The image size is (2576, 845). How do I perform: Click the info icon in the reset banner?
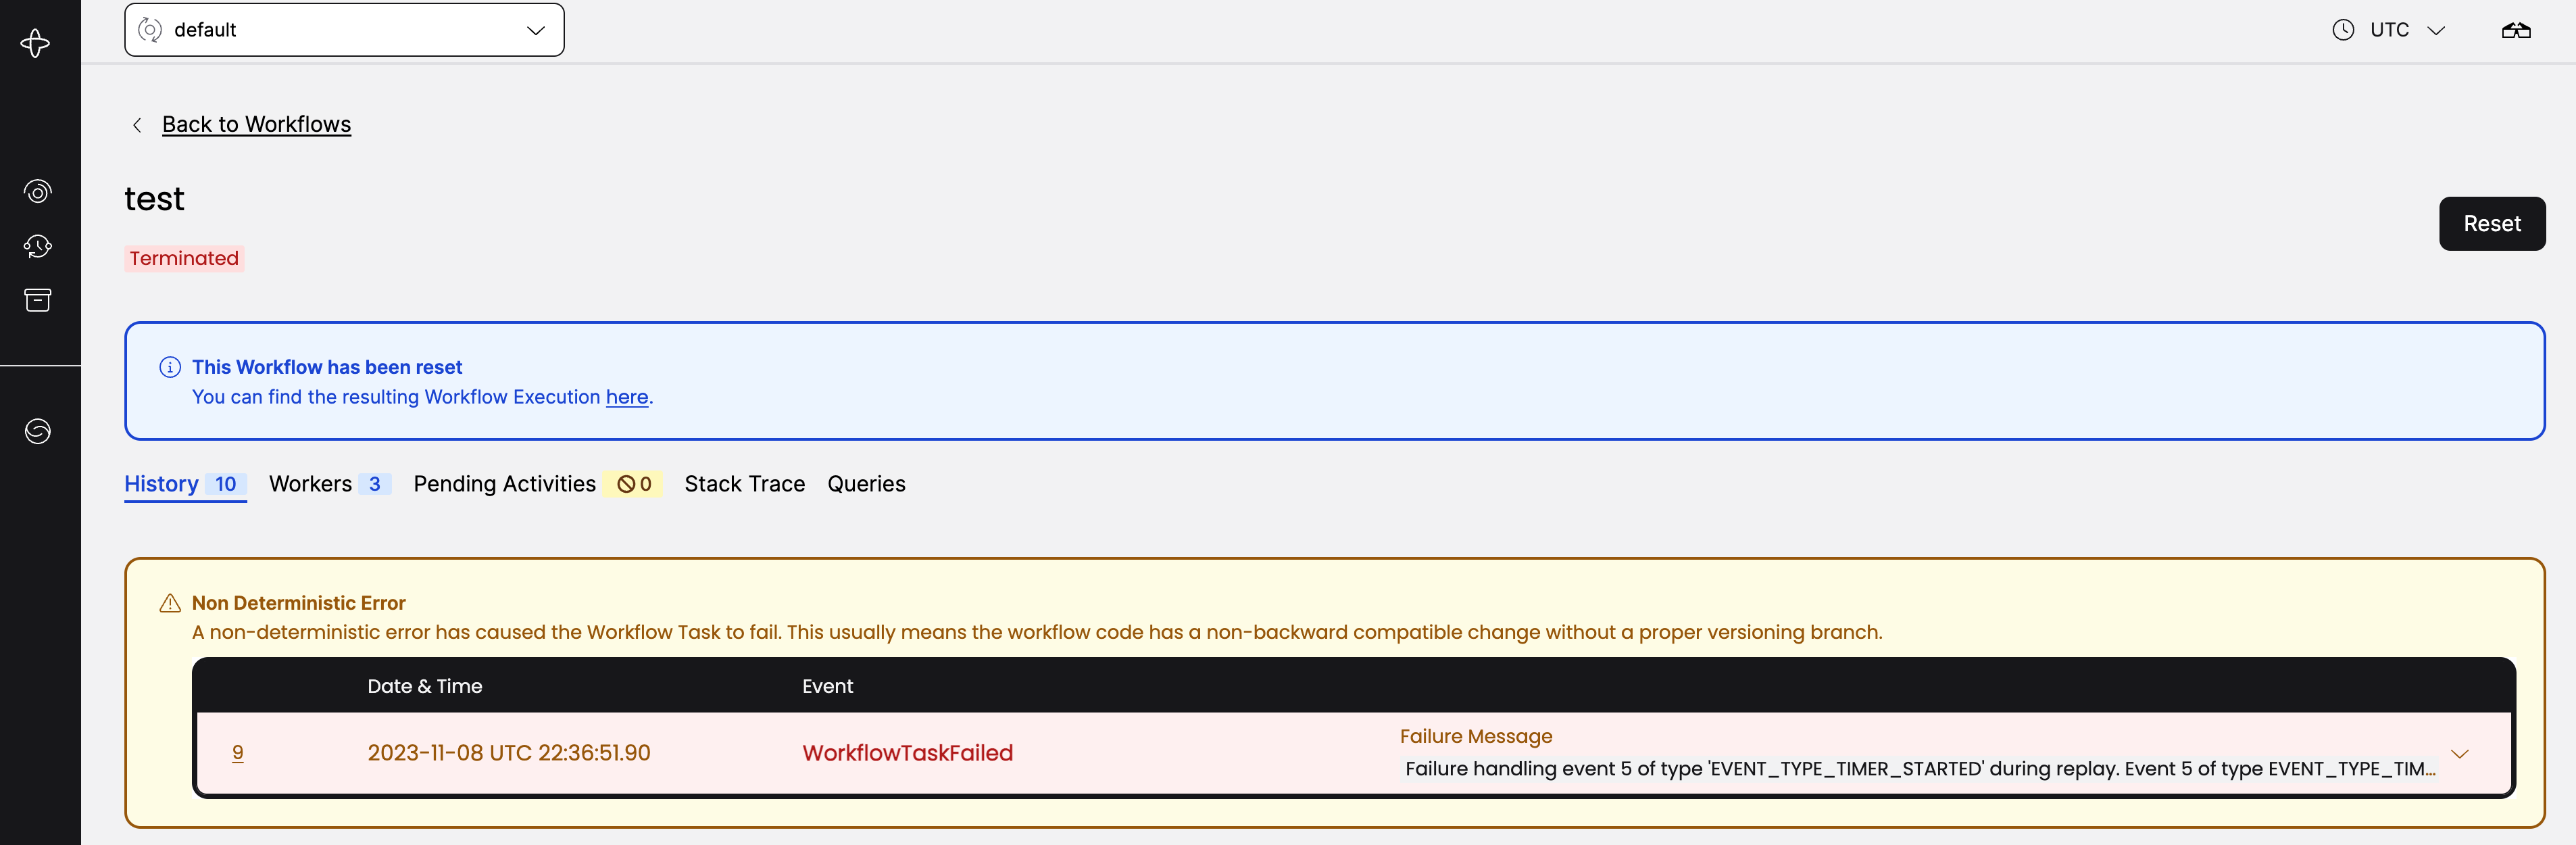(x=170, y=367)
